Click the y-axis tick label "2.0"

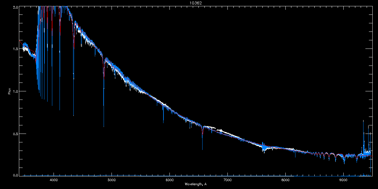coord(15,7)
